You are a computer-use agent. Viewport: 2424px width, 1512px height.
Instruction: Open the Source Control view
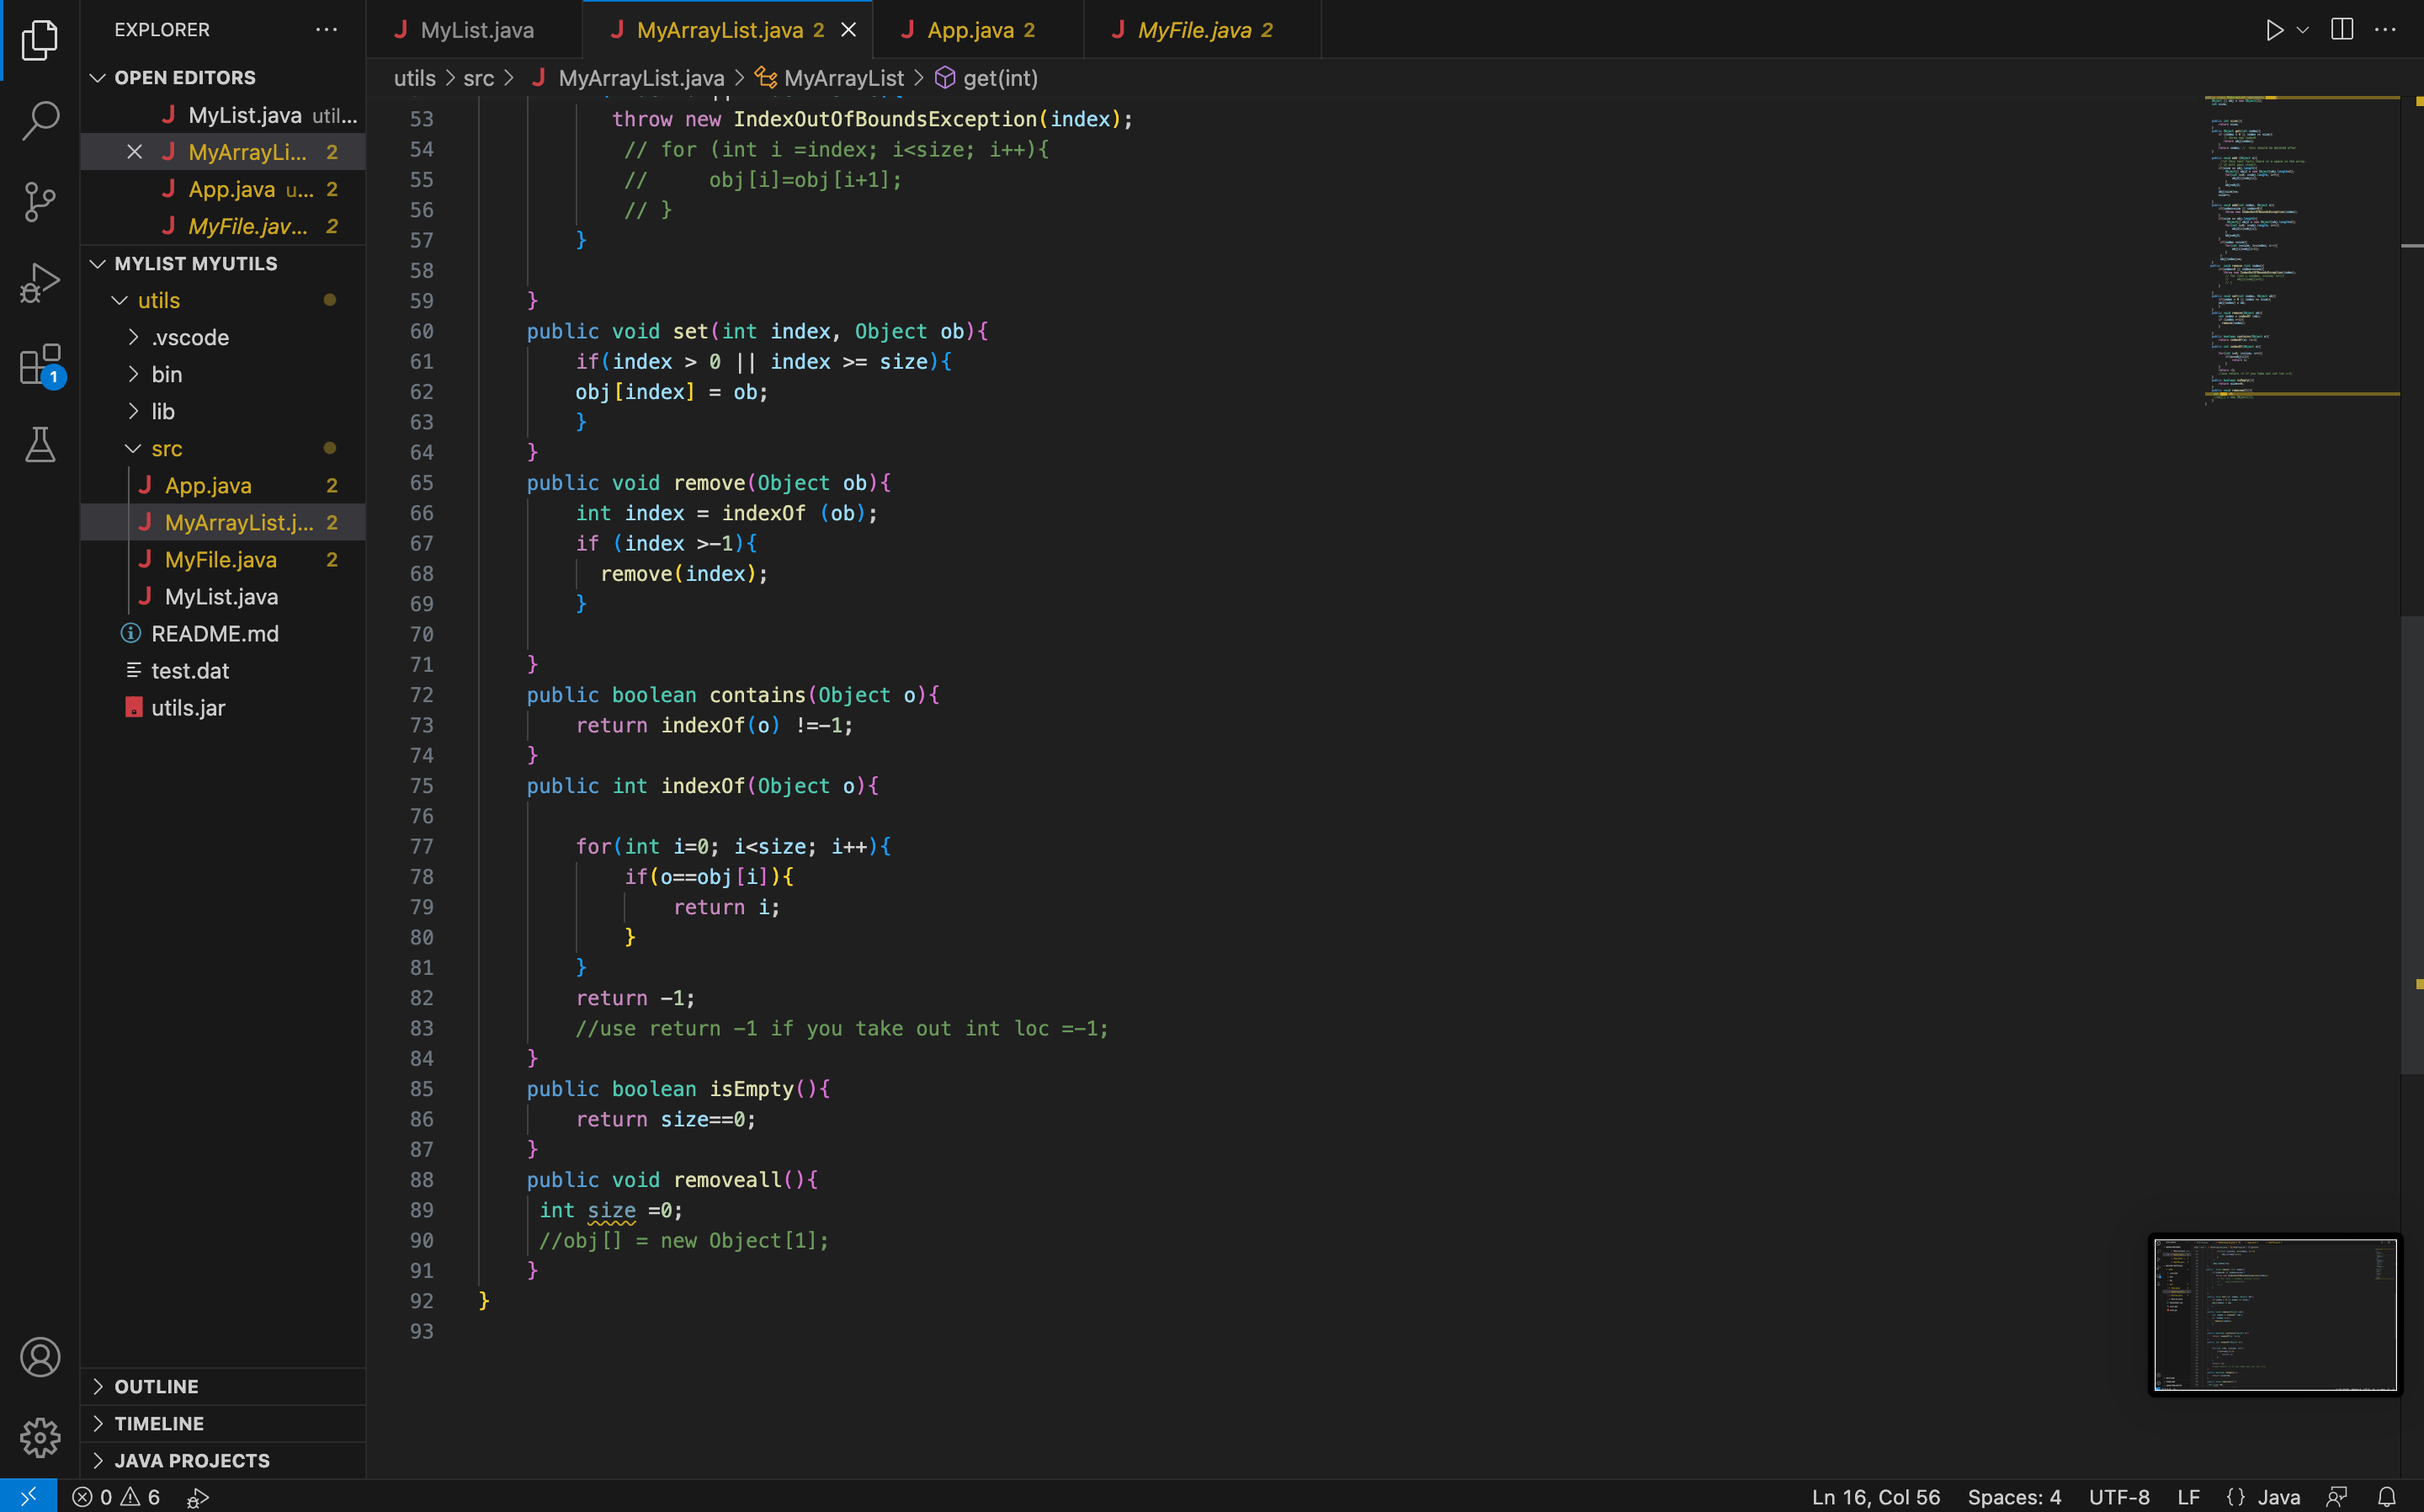point(40,201)
